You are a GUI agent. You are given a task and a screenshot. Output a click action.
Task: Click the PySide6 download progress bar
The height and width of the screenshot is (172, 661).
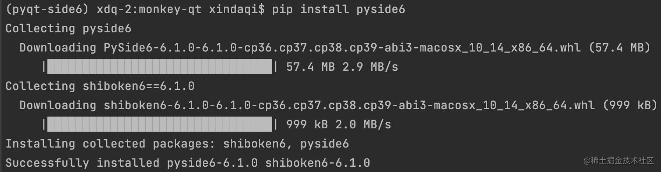160,67
